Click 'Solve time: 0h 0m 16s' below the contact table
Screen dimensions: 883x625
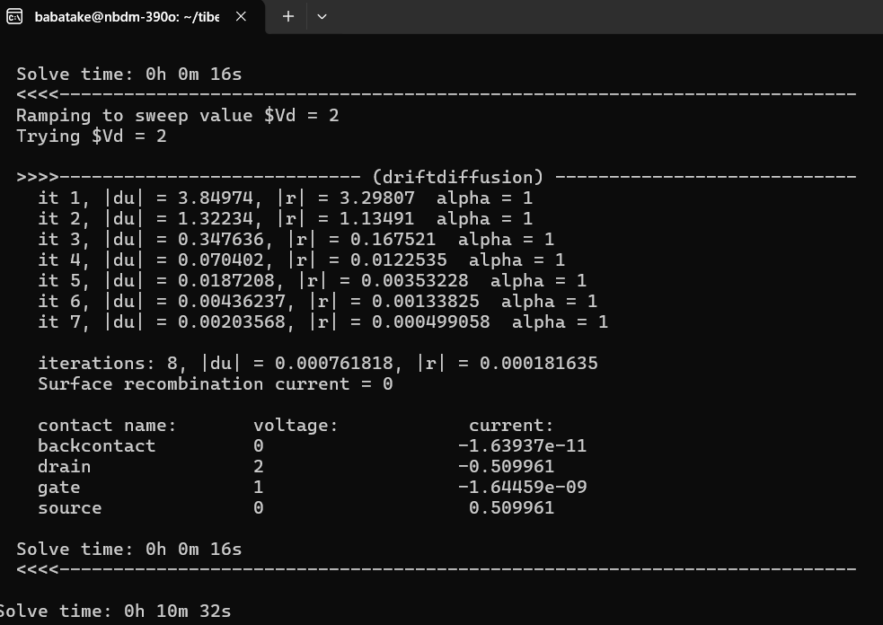click(x=129, y=549)
